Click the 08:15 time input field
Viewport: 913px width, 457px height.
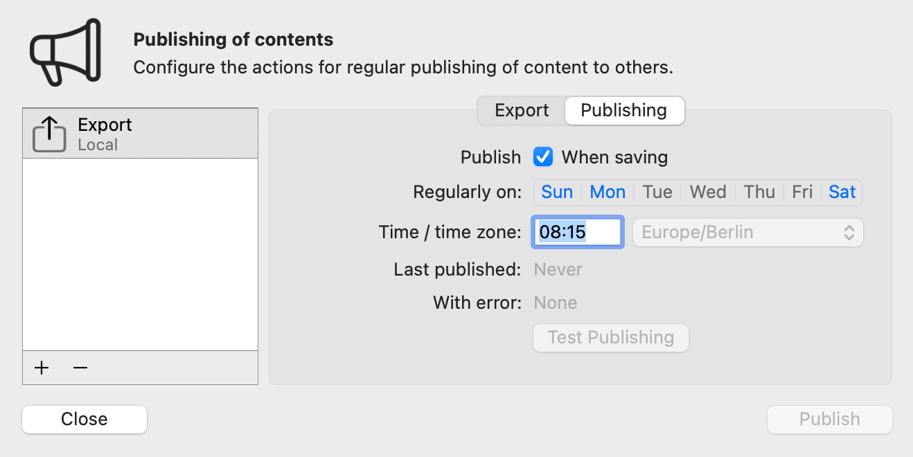pyautogui.click(x=577, y=232)
